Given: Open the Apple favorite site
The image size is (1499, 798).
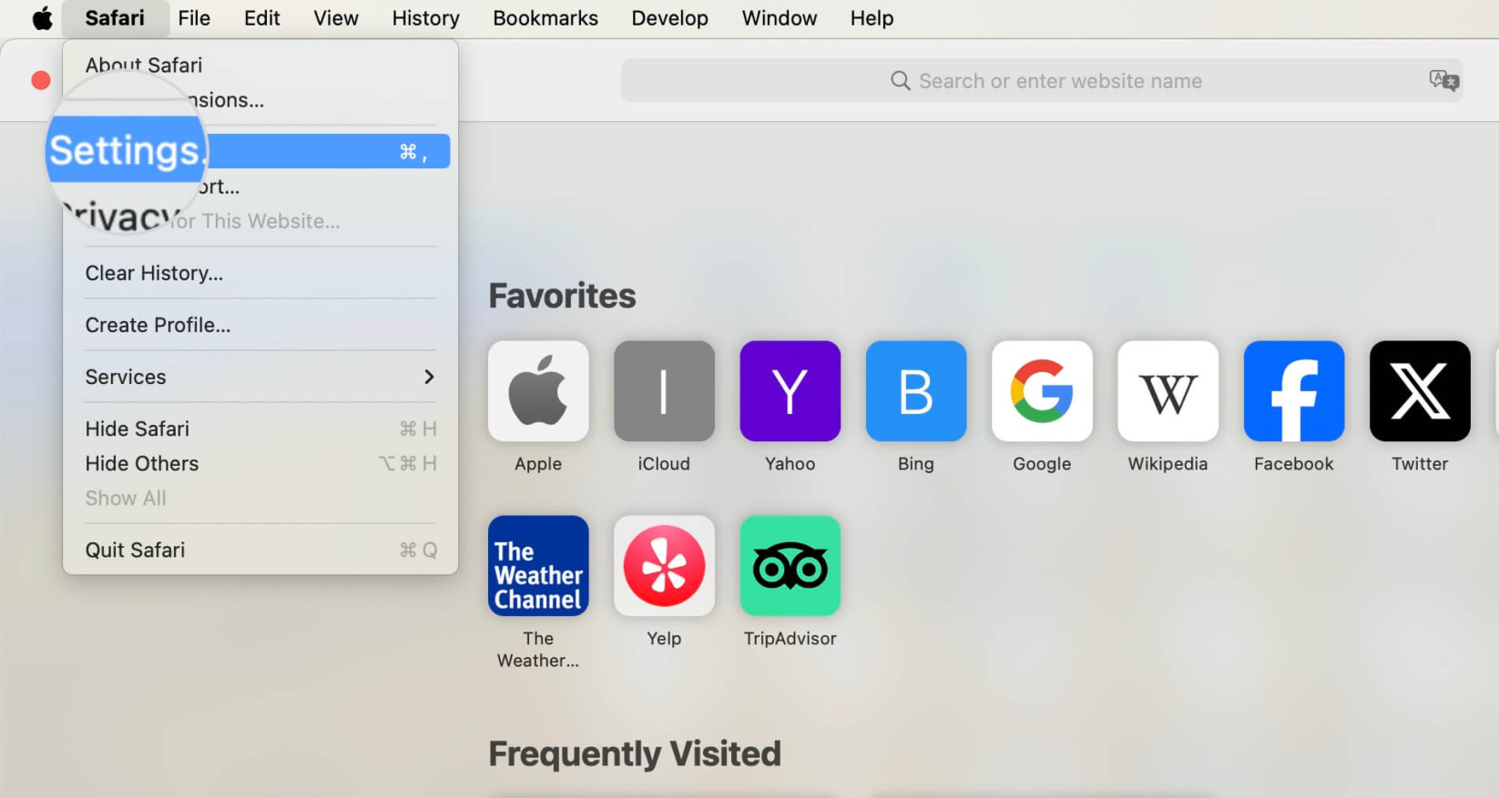Looking at the screenshot, I should pos(538,391).
